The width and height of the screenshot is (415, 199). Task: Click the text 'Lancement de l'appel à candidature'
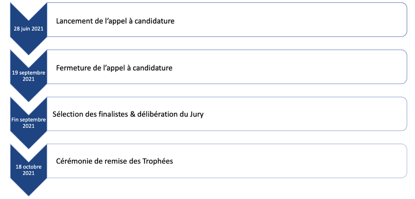coord(115,21)
